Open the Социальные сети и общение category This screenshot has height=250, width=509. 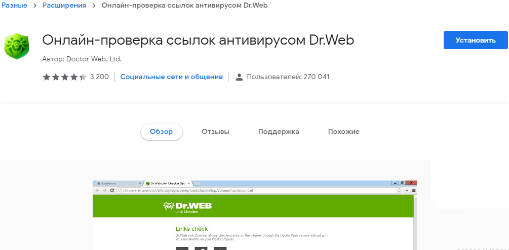[x=171, y=77]
